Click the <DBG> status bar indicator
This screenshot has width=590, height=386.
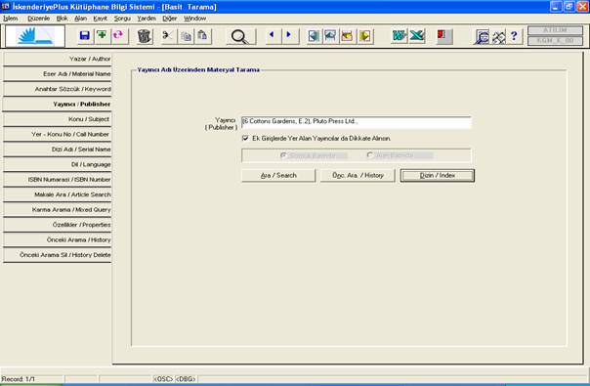pos(186,379)
